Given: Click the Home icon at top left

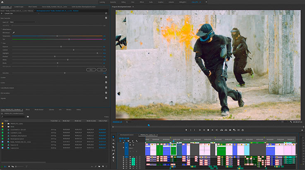Looking at the screenshot, I should [x=3, y=2].
